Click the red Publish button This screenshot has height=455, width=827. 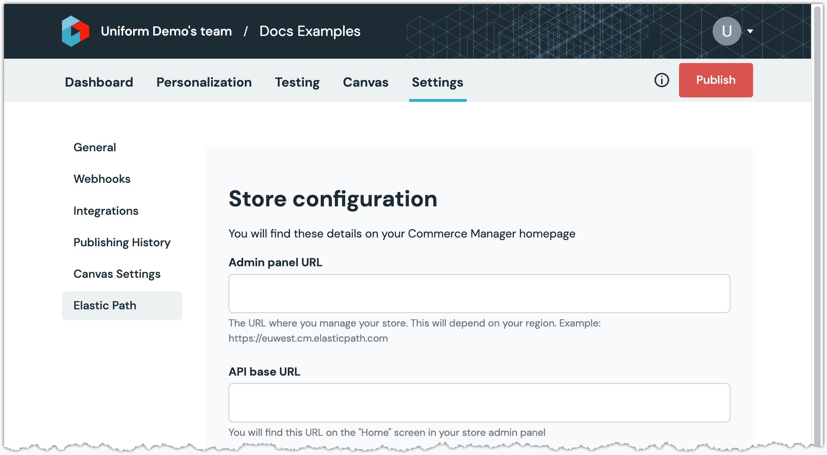(716, 80)
